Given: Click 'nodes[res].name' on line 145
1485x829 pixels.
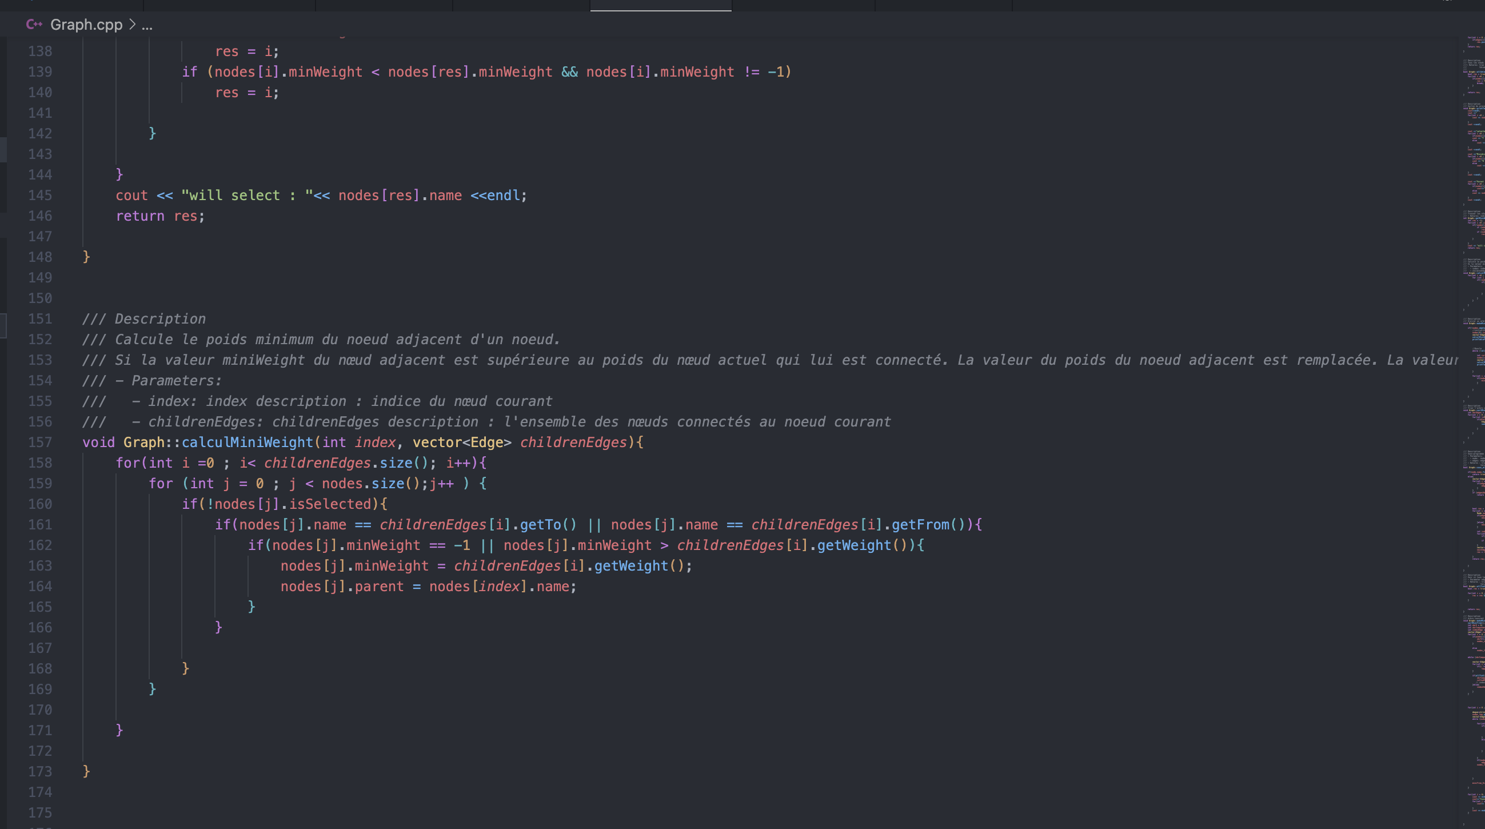Looking at the screenshot, I should (x=400, y=196).
